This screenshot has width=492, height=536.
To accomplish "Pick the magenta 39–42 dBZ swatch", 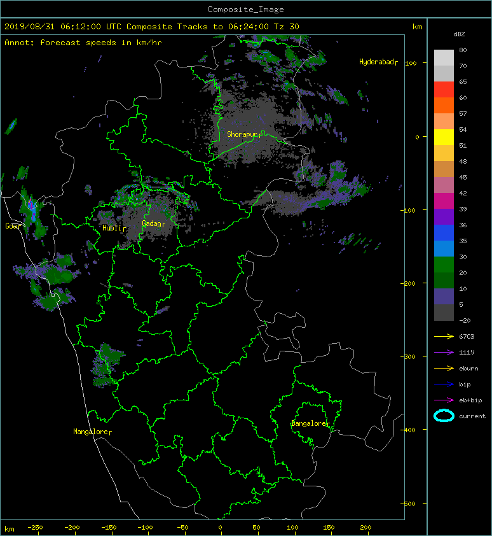I will pos(444,201).
